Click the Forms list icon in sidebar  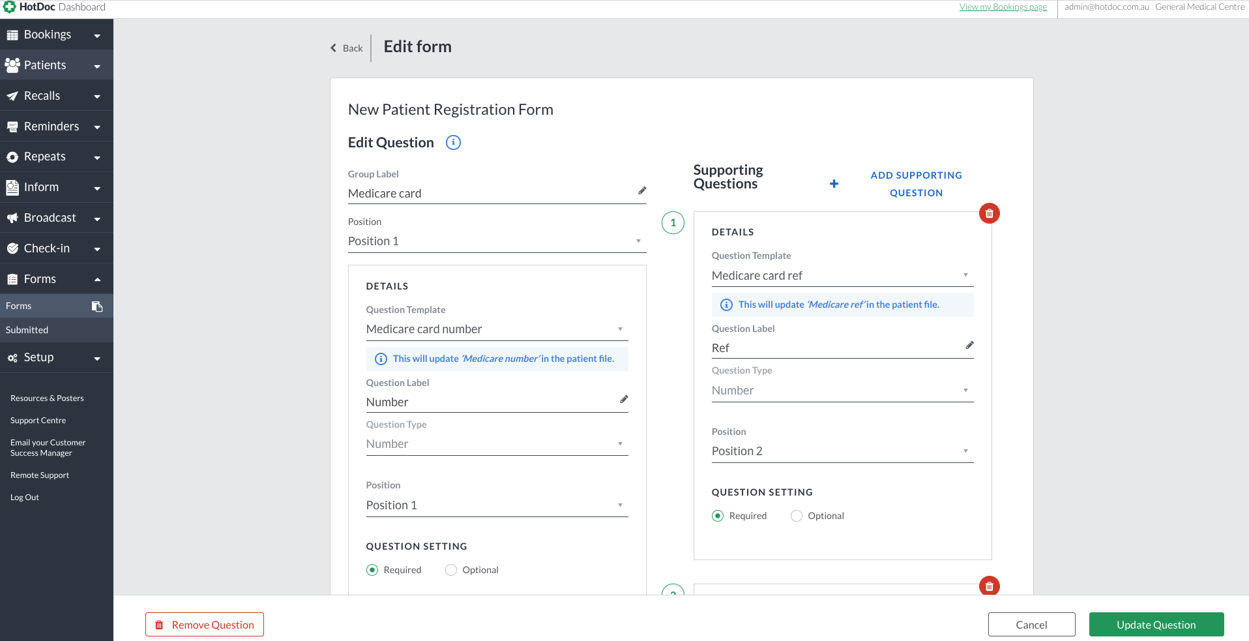coord(12,279)
